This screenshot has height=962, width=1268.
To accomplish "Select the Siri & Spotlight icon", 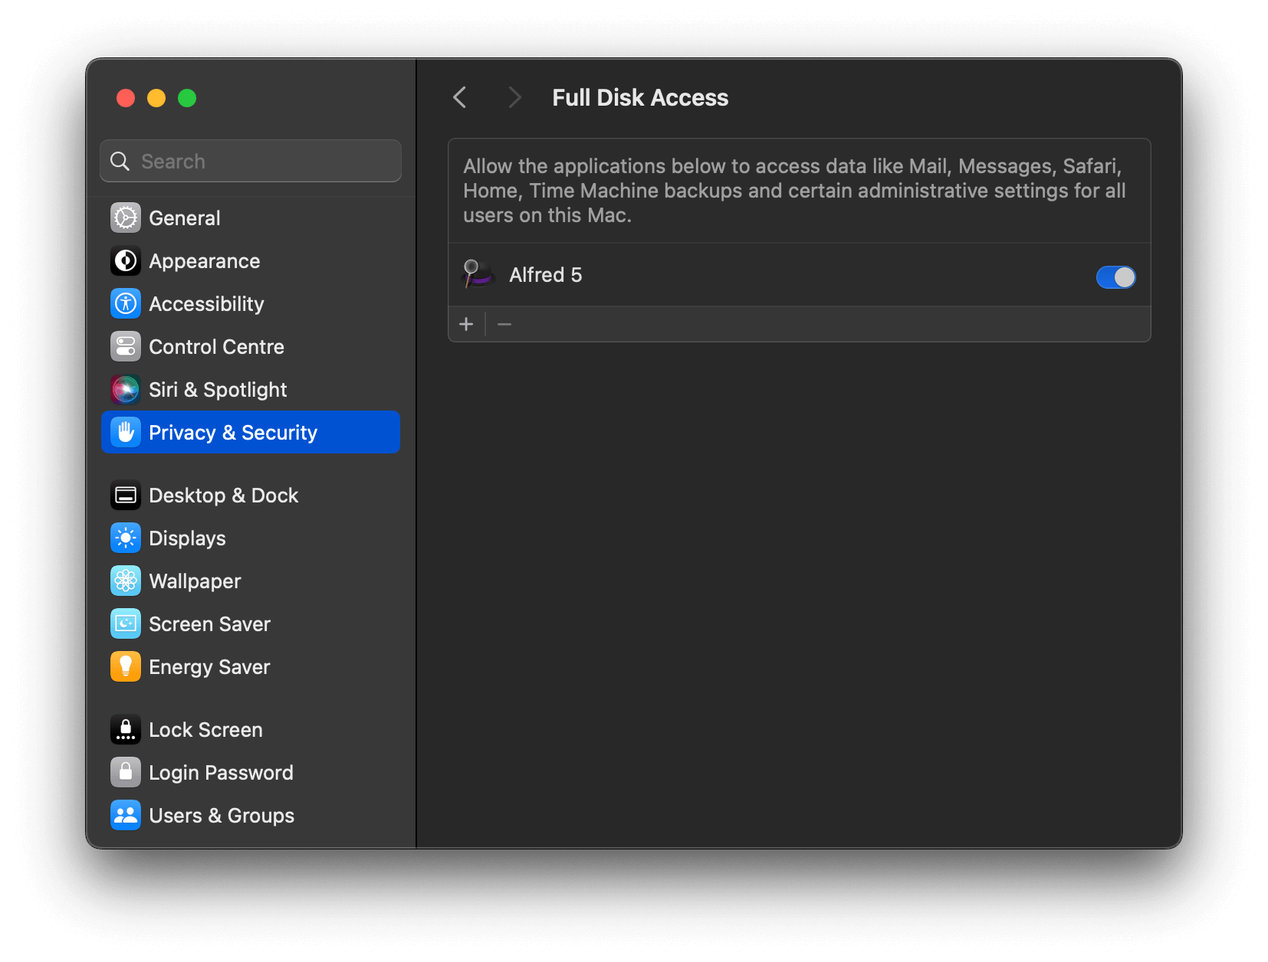I will click(x=125, y=389).
